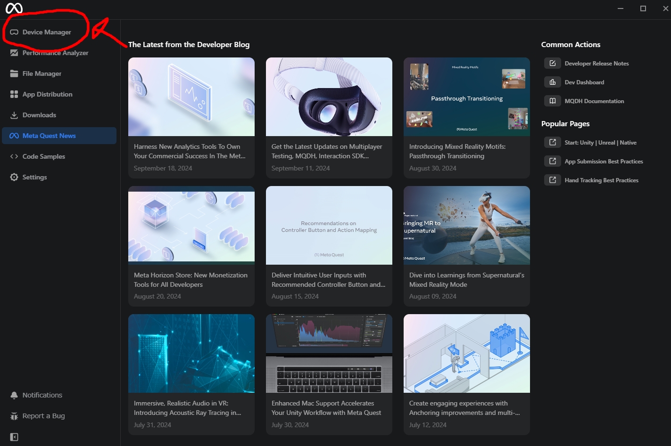
Task: Click the MQDH Documentation book icon
Action: (x=553, y=101)
